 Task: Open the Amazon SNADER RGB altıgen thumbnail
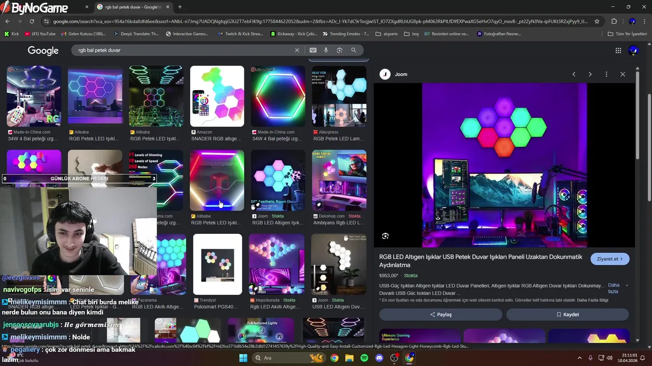[x=217, y=96]
